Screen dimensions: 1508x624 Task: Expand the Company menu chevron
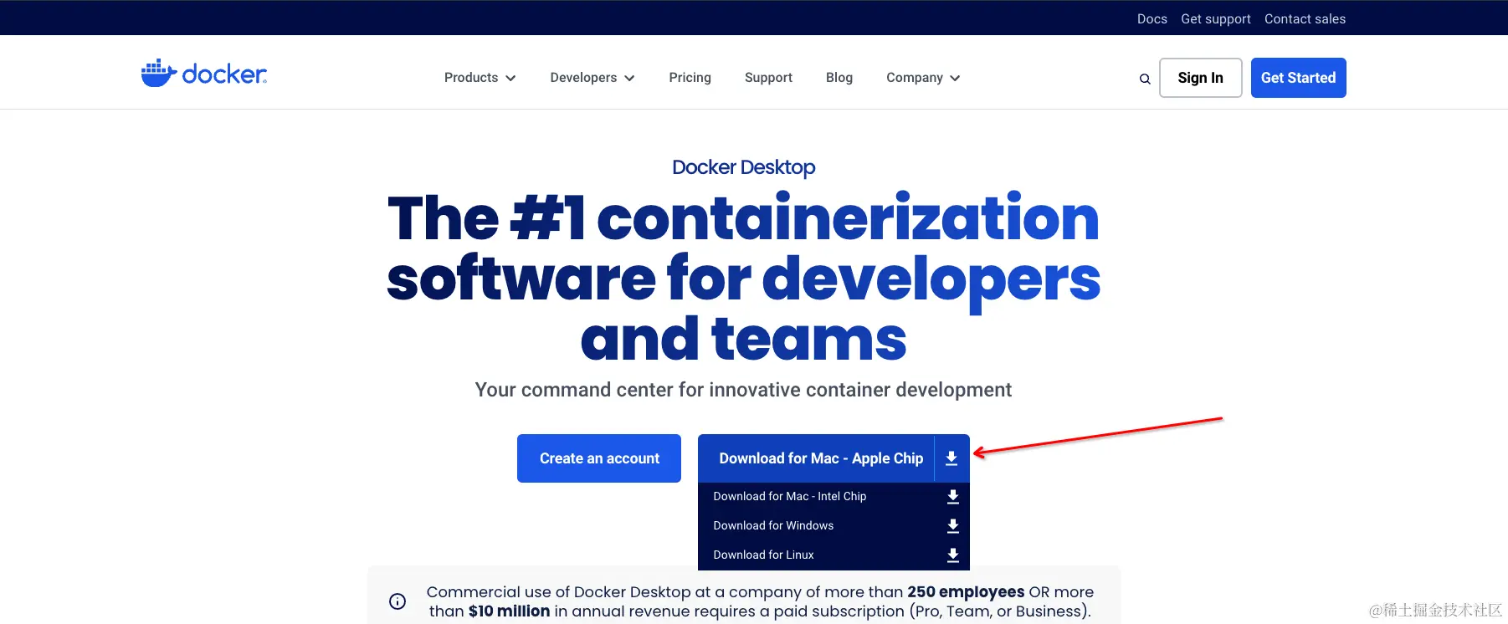tap(955, 79)
